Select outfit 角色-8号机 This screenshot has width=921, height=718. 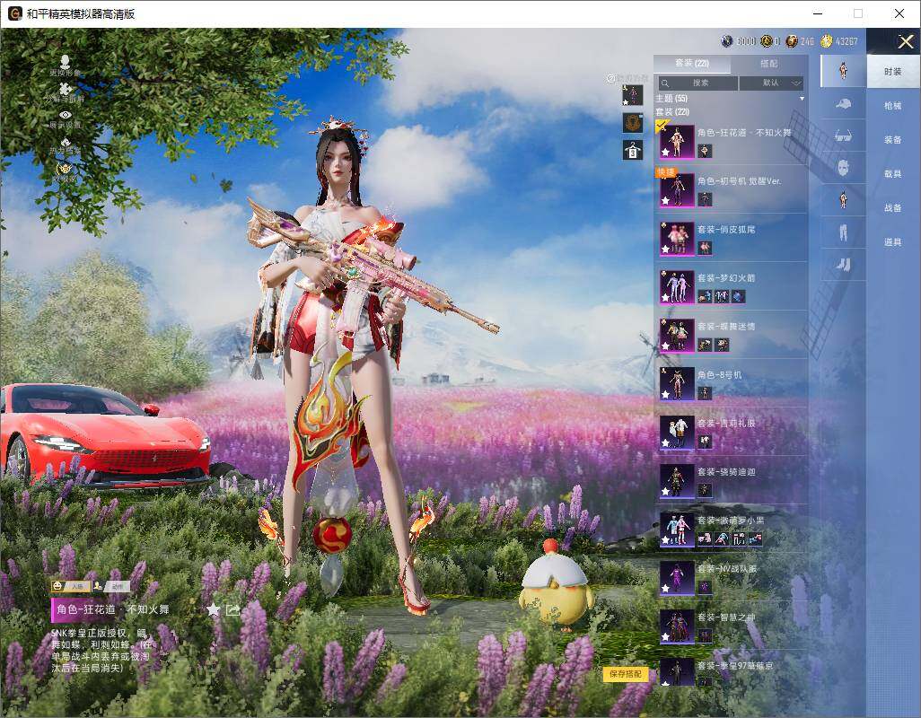pyautogui.click(x=732, y=383)
